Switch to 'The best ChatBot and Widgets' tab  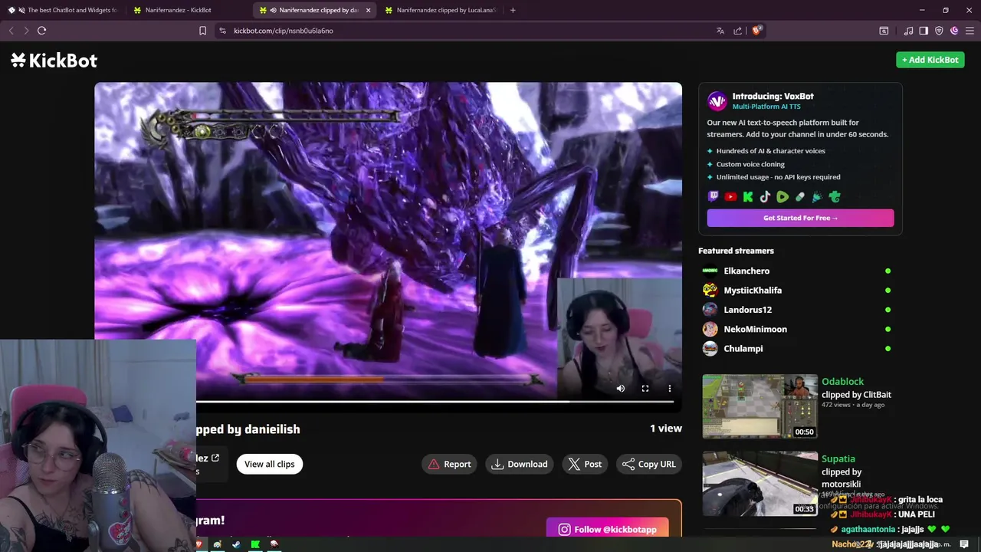pos(63,10)
